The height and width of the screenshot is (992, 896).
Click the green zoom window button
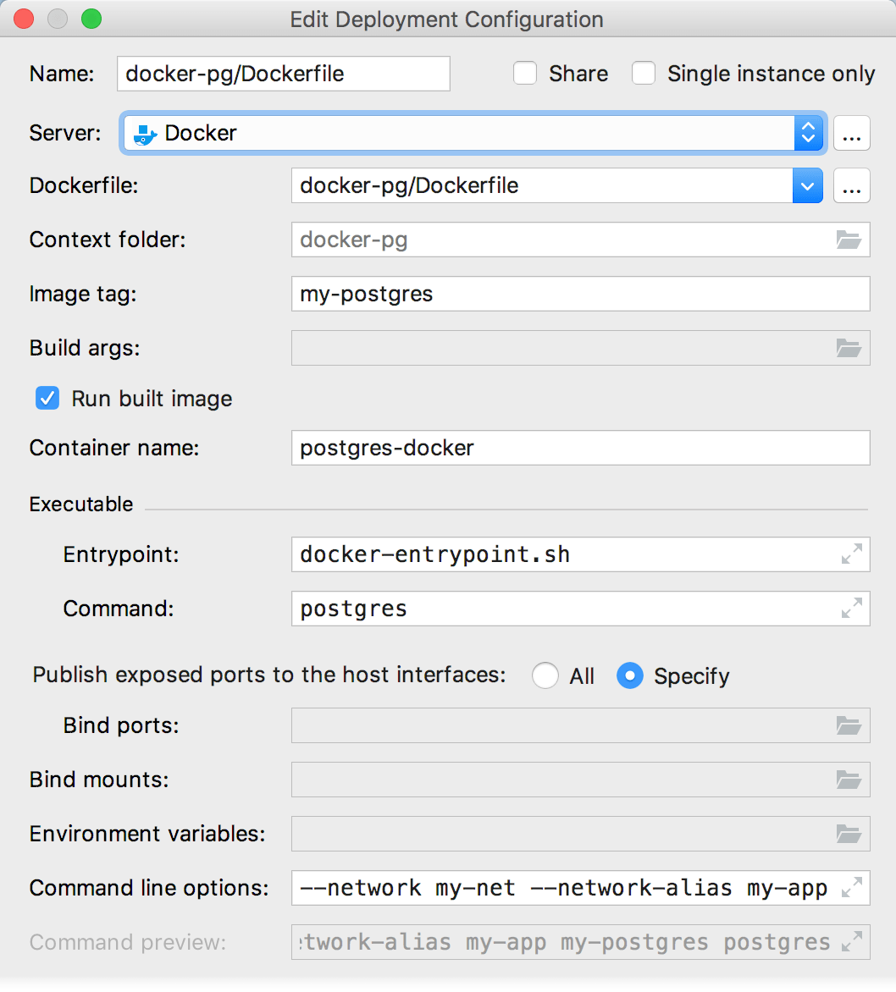coord(91,19)
